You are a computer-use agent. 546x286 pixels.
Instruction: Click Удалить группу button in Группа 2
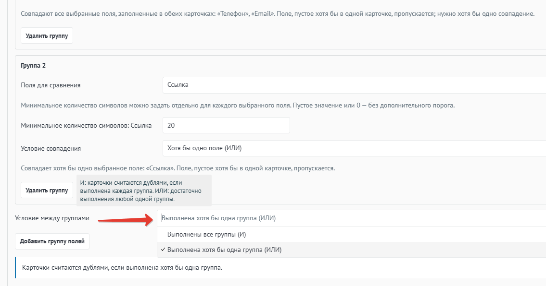(x=47, y=191)
